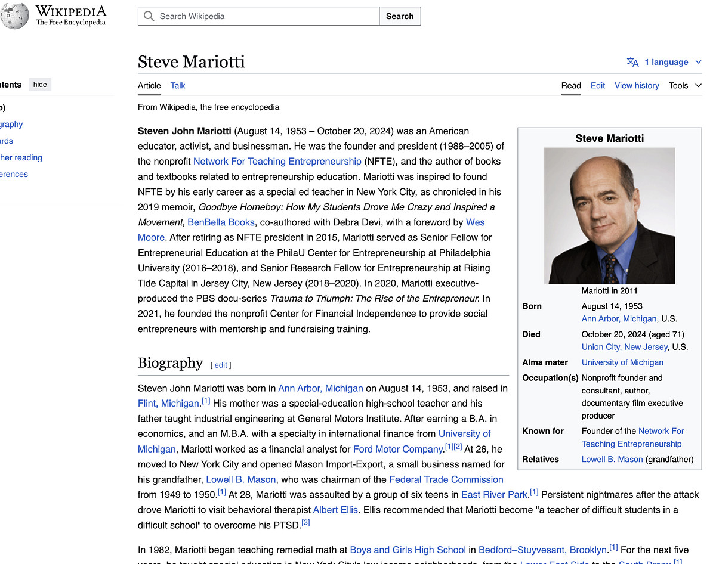This screenshot has width=716, height=564.
Task: Click the Wikipedia globe logo
Action: pyautogui.click(x=14, y=16)
